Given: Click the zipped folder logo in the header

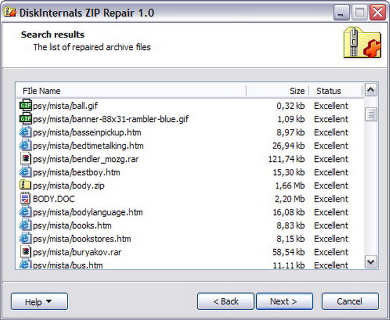Looking at the screenshot, I should point(362,42).
